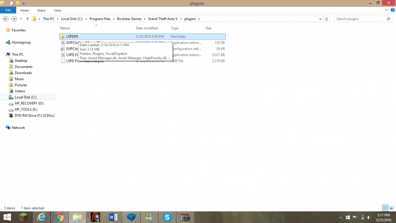Expand the ribbon with the chevron
The width and height of the screenshot is (396, 223).
pyautogui.click(x=386, y=10)
